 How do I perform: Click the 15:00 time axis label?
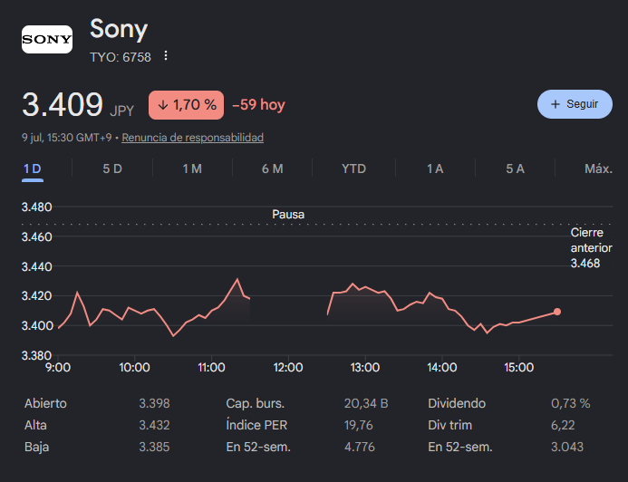(x=518, y=367)
